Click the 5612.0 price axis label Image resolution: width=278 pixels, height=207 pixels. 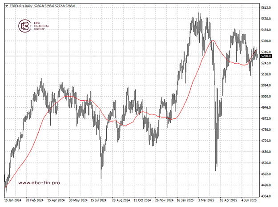coord(266,8)
